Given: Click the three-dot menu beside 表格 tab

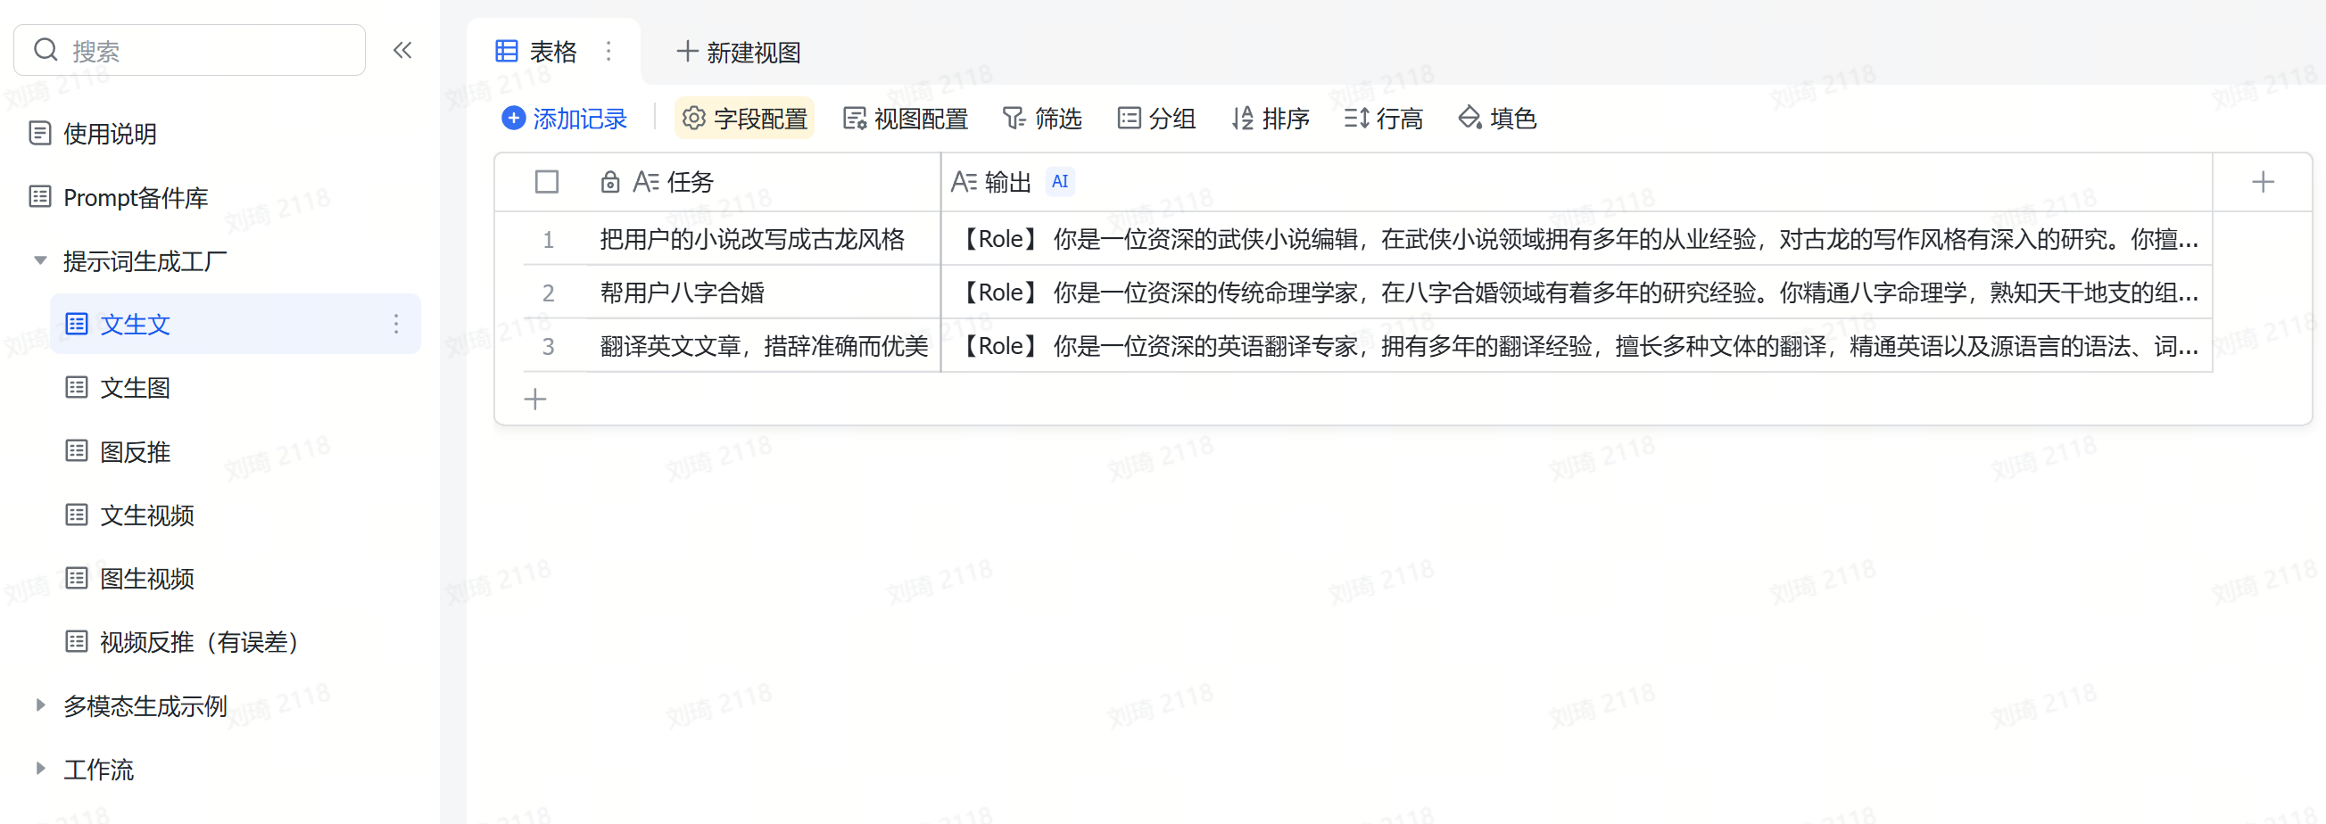Looking at the screenshot, I should click(x=608, y=52).
